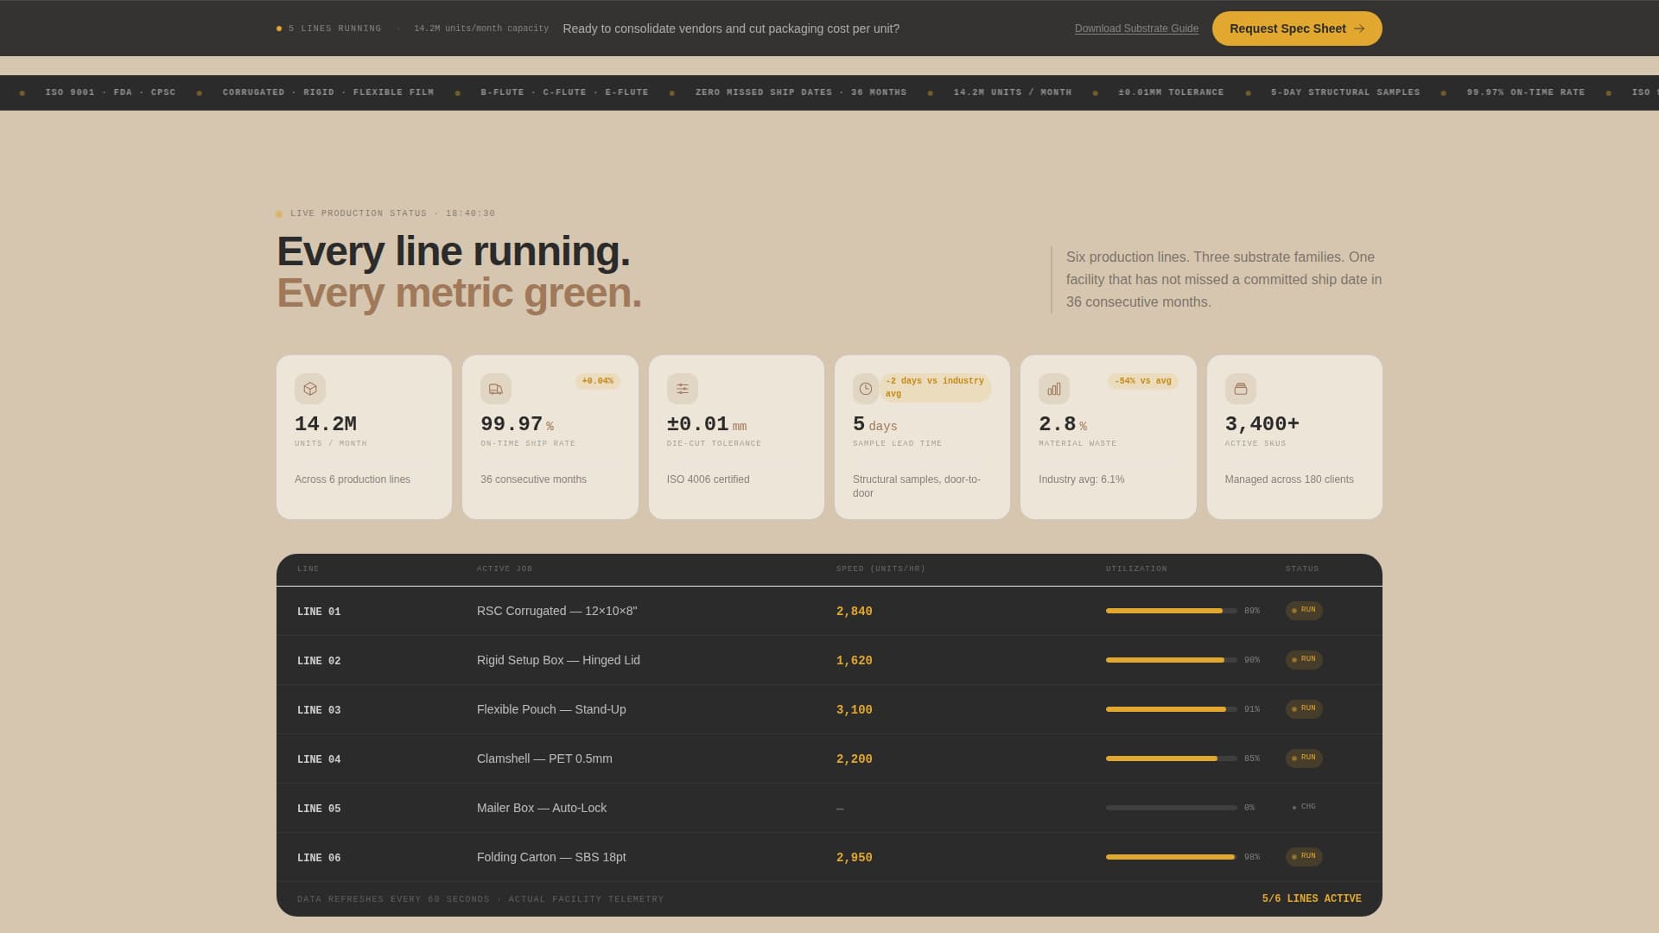Select the bar chart icon on material waste card

(x=1053, y=389)
